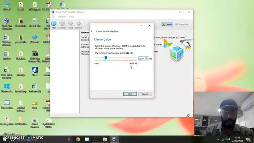Increase memory with the spinner up arrow

(x=146, y=58)
